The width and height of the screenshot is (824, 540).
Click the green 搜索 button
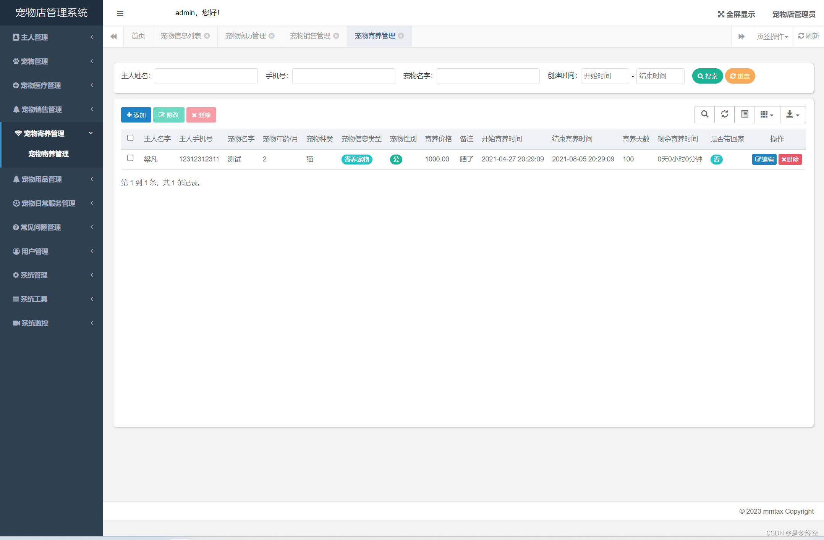[x=707, y=76]
